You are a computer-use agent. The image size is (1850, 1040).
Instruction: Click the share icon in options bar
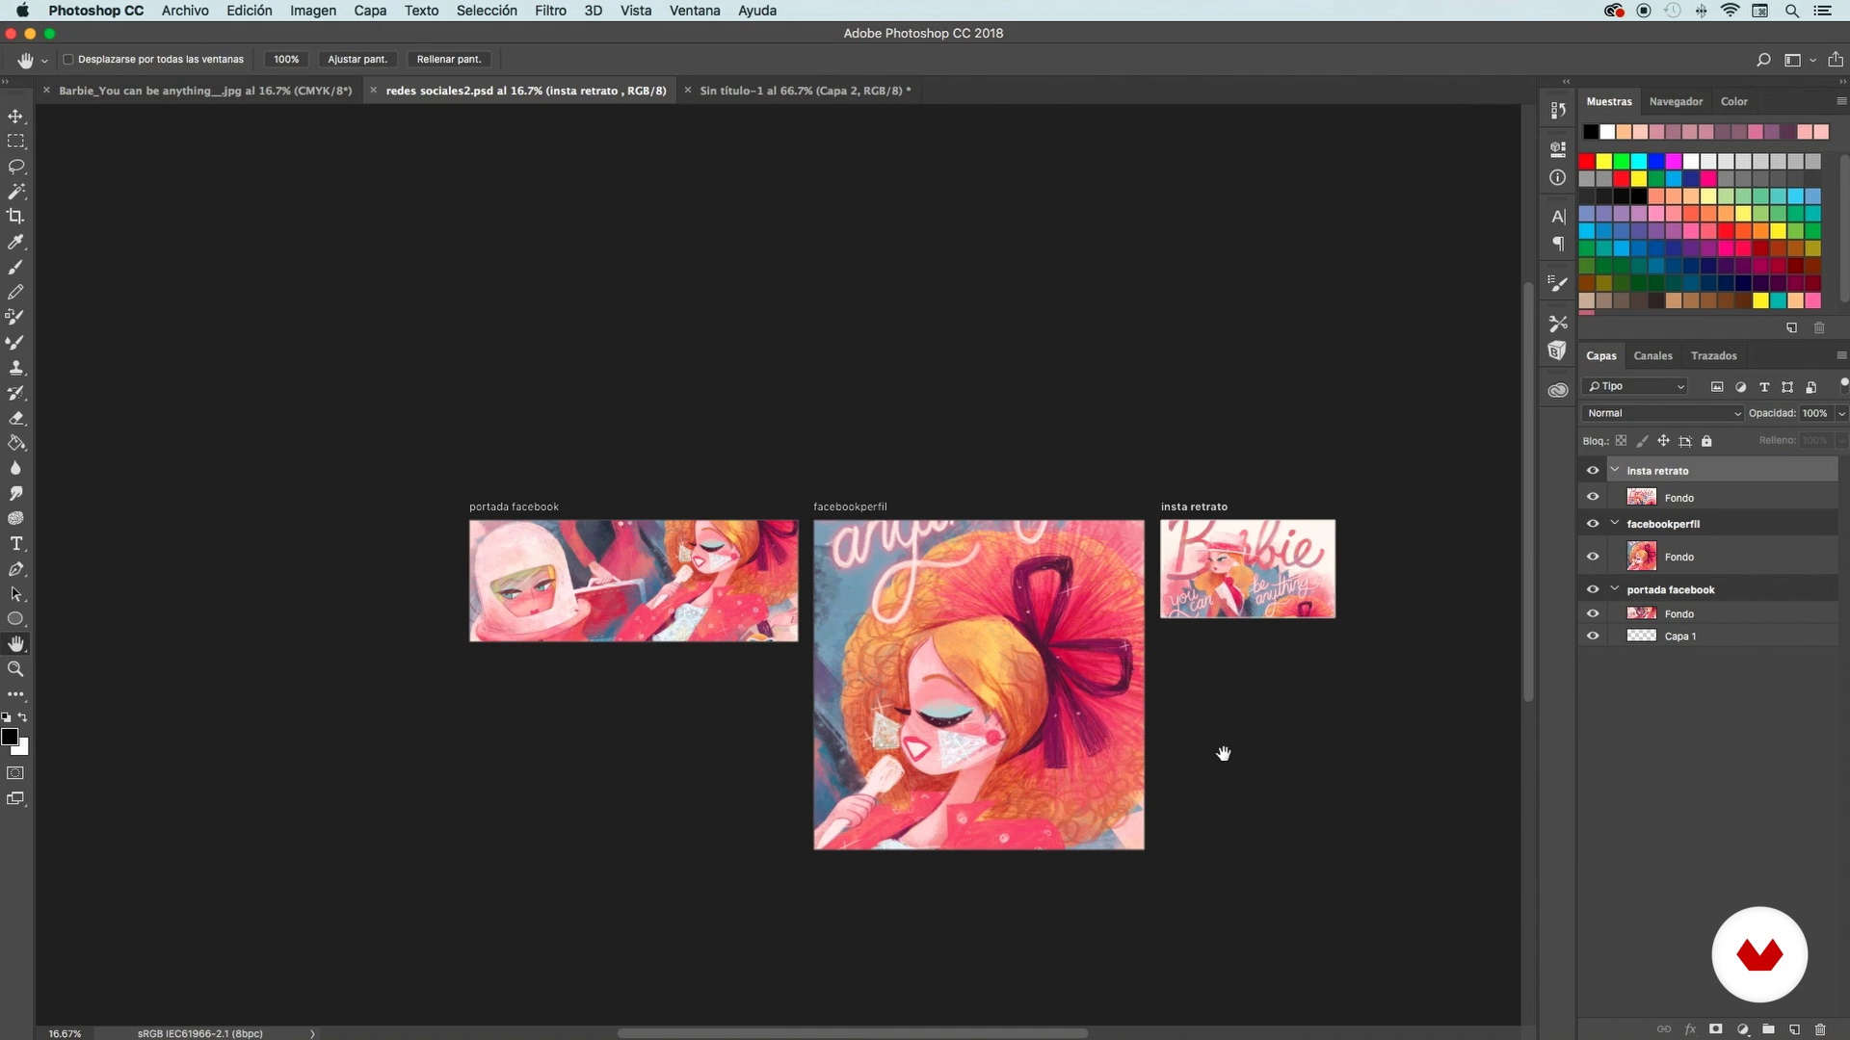(x=1836, y=60)
